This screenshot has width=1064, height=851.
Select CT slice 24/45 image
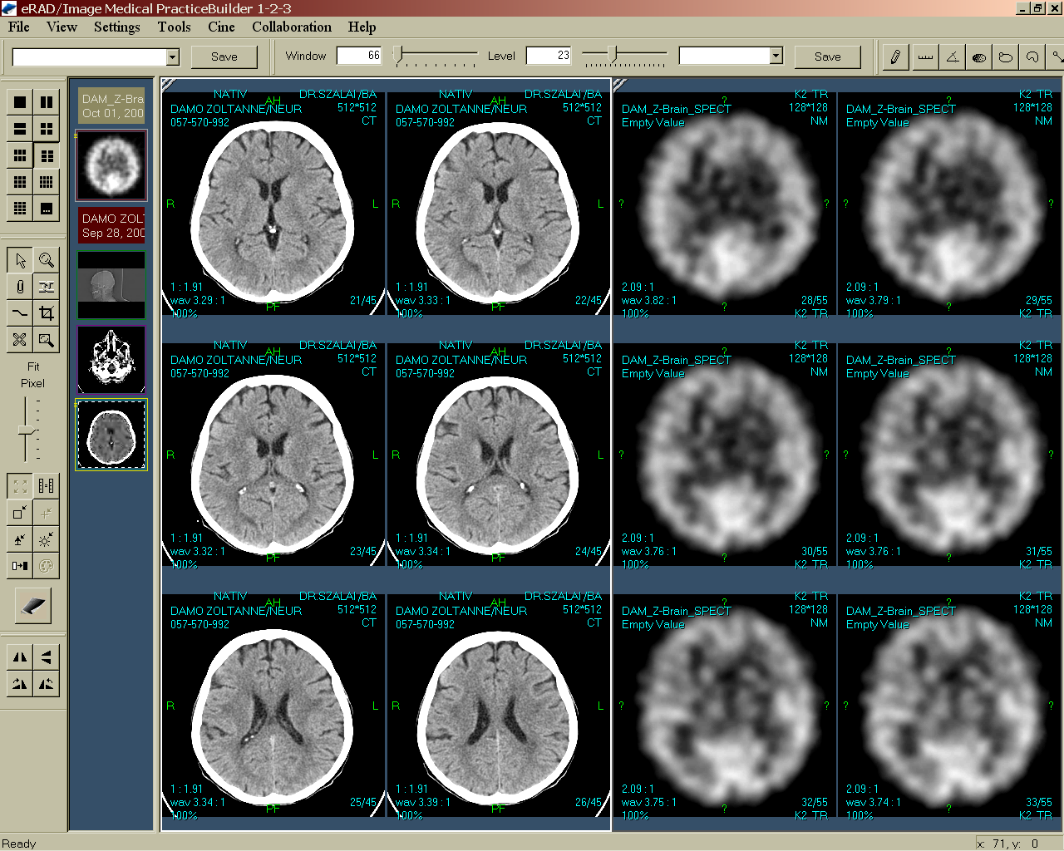pyautogui.click(x=499, y=455)
